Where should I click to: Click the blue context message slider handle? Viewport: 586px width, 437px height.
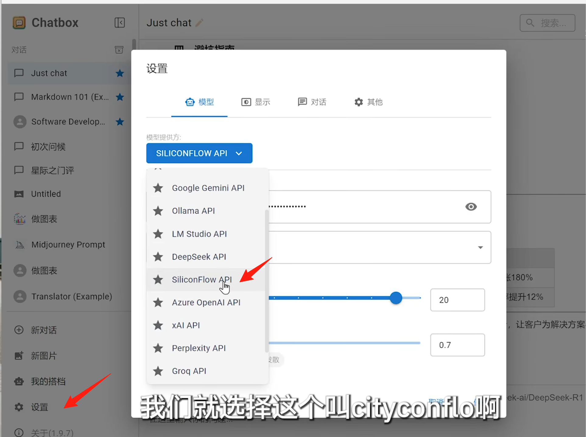(396, 298)
